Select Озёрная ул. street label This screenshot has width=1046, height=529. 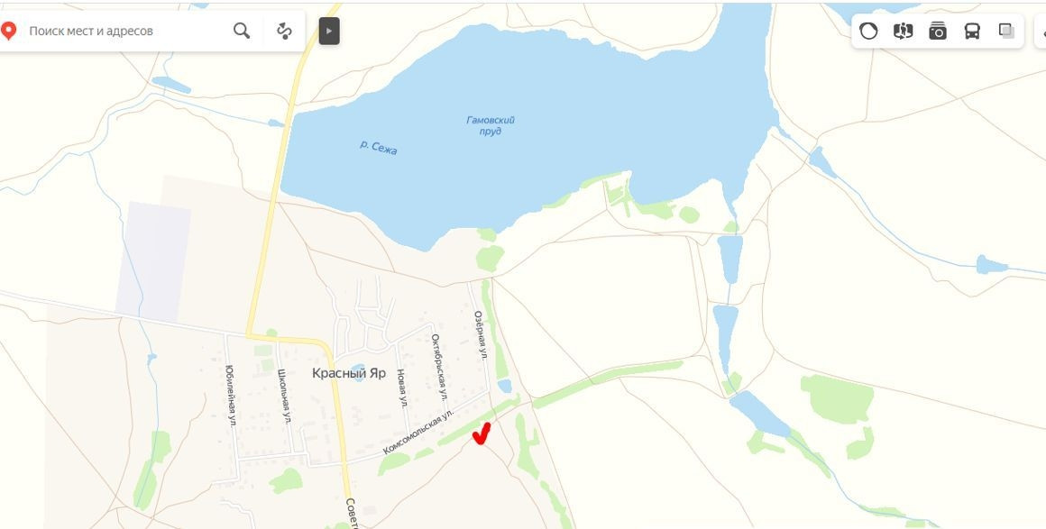pyautogui.click(x=481, y=335)
